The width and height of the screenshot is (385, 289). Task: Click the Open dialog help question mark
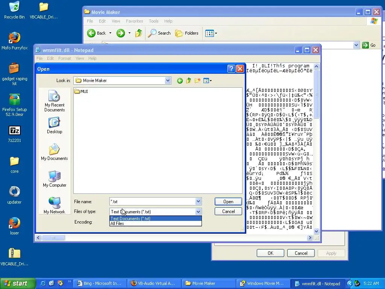pos(231,69)
